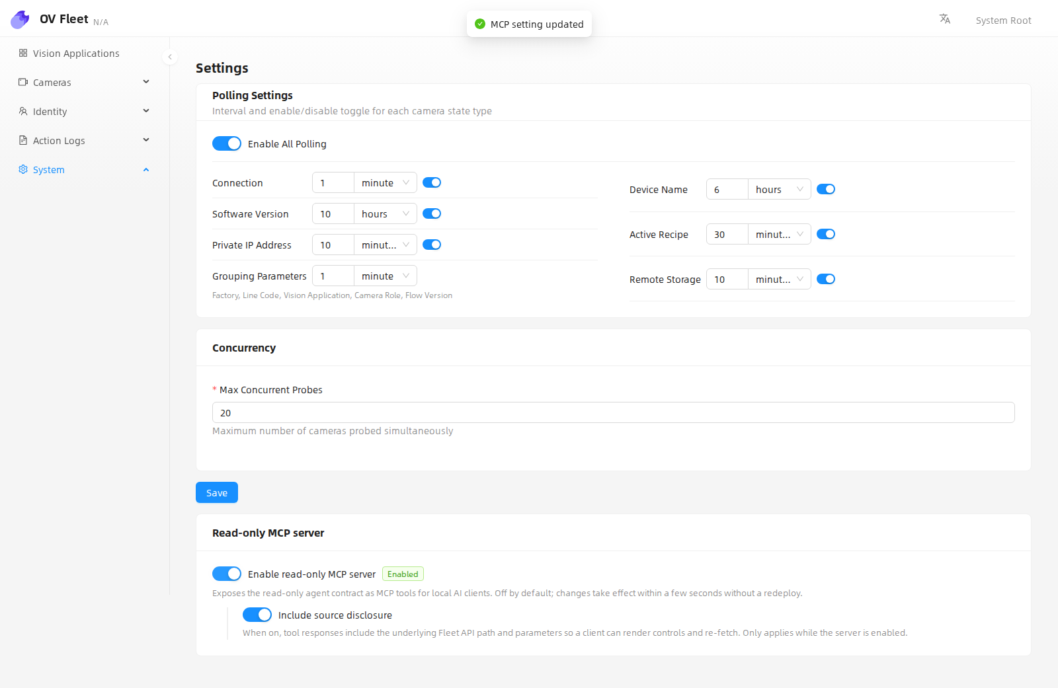Toggle the Active Recipe polling switch
Viewport: 1058px width, 688px height.
[826, 234]
